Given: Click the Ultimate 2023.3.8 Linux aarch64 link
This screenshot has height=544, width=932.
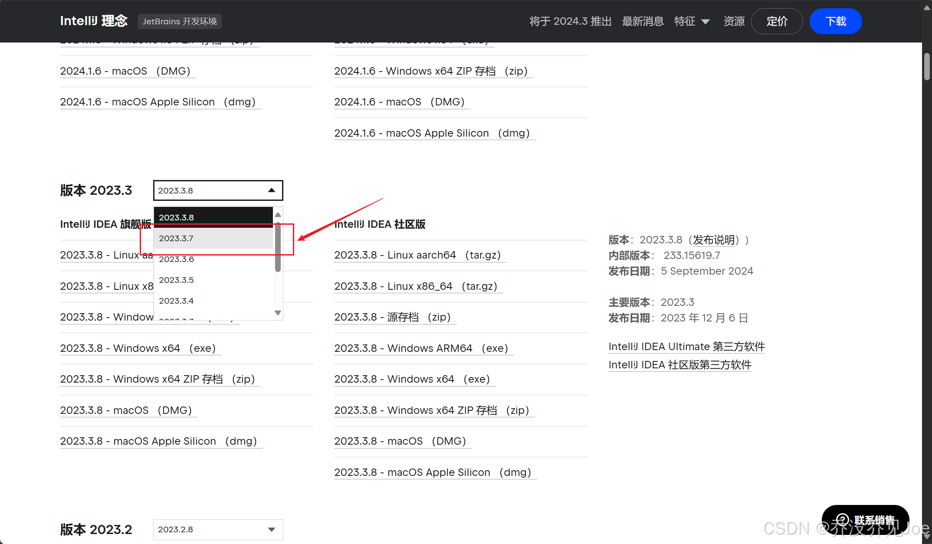Looking at the screenshot, I should coord(106,255).
